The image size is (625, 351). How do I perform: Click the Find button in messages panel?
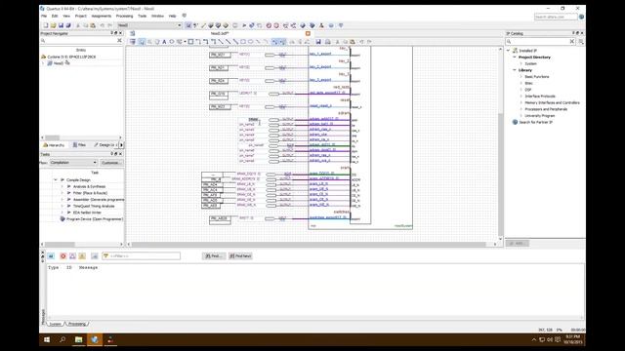(213, 255)
